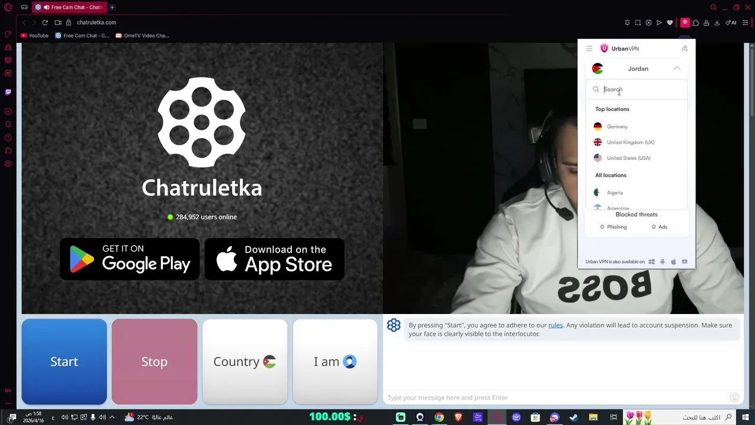Viewport: 755px width, 425px height.
Task: Click the pinboard pin icon in toolbar
Action: pyautogui.click(x=627, y=22)
